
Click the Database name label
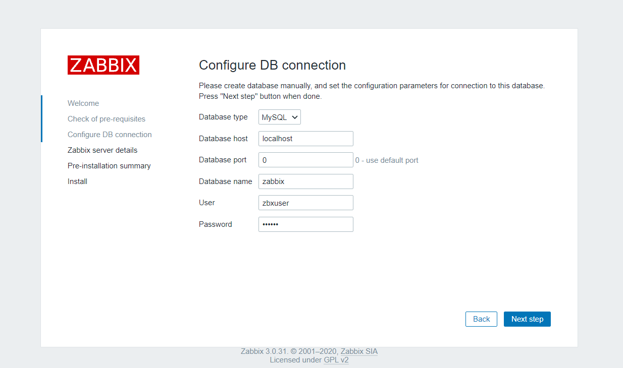(x=225, y=181)
